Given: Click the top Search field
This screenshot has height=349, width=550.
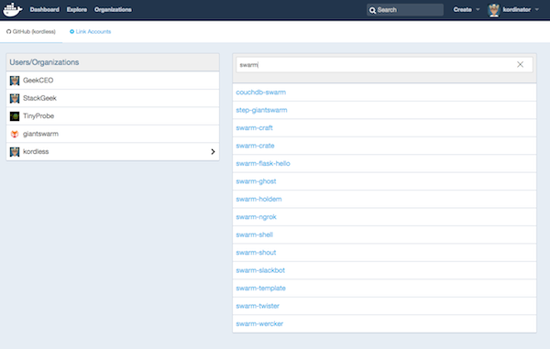Looking at the screenshot, I should click(x=405, y=10).
